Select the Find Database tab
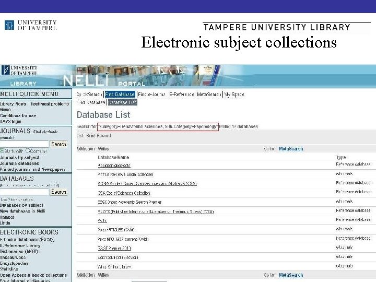The image size is (376, 282). [x=120, y=94]
